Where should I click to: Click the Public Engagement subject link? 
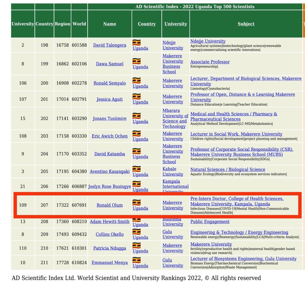pyautogui.click(x=210, y=221)
